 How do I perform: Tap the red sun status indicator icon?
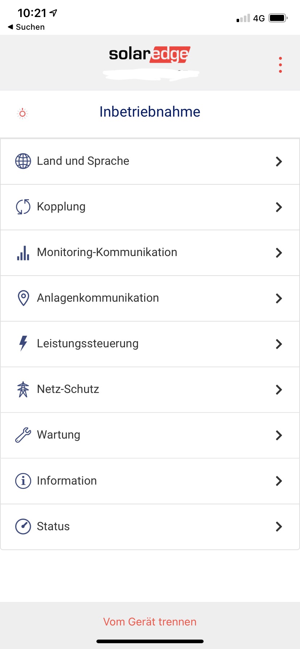[22, 114]
